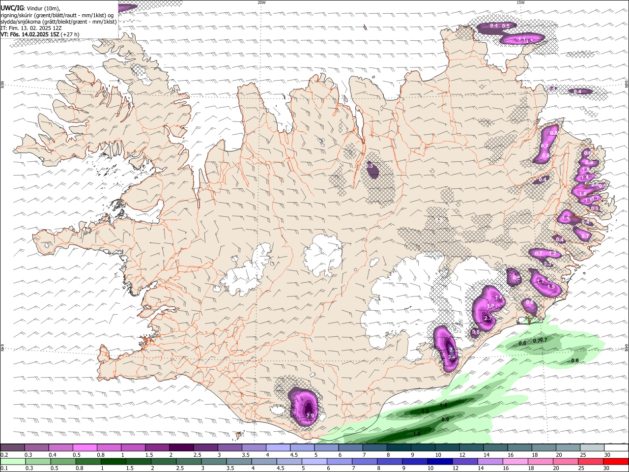Click the top-row white swatch above 30
This screenshot has height=472, width=629.
tap(616, 447)
